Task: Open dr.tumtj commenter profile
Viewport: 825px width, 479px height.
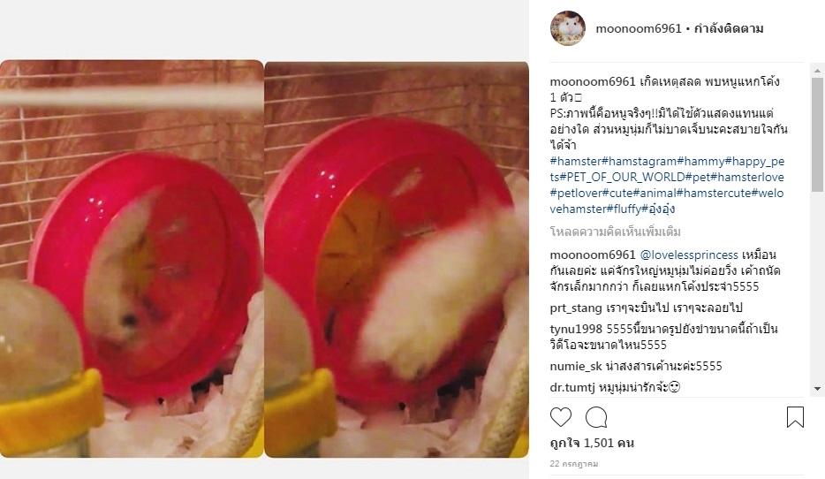Action: click(x=572, y=387)
